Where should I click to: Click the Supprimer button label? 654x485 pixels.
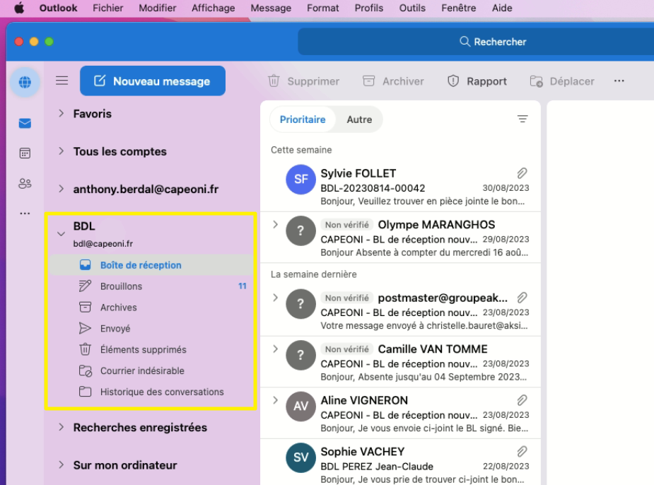tap(313, 81)
